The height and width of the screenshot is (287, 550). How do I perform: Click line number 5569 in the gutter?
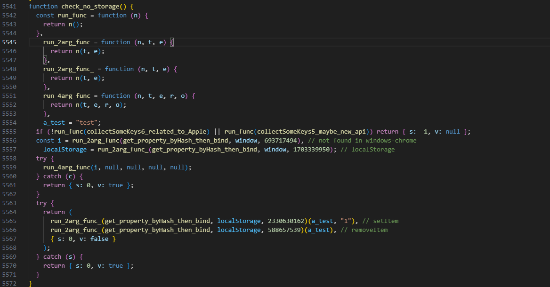click(9, 256)
